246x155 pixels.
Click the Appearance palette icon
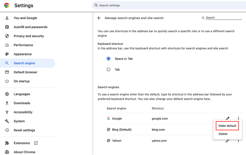(7, 54)
